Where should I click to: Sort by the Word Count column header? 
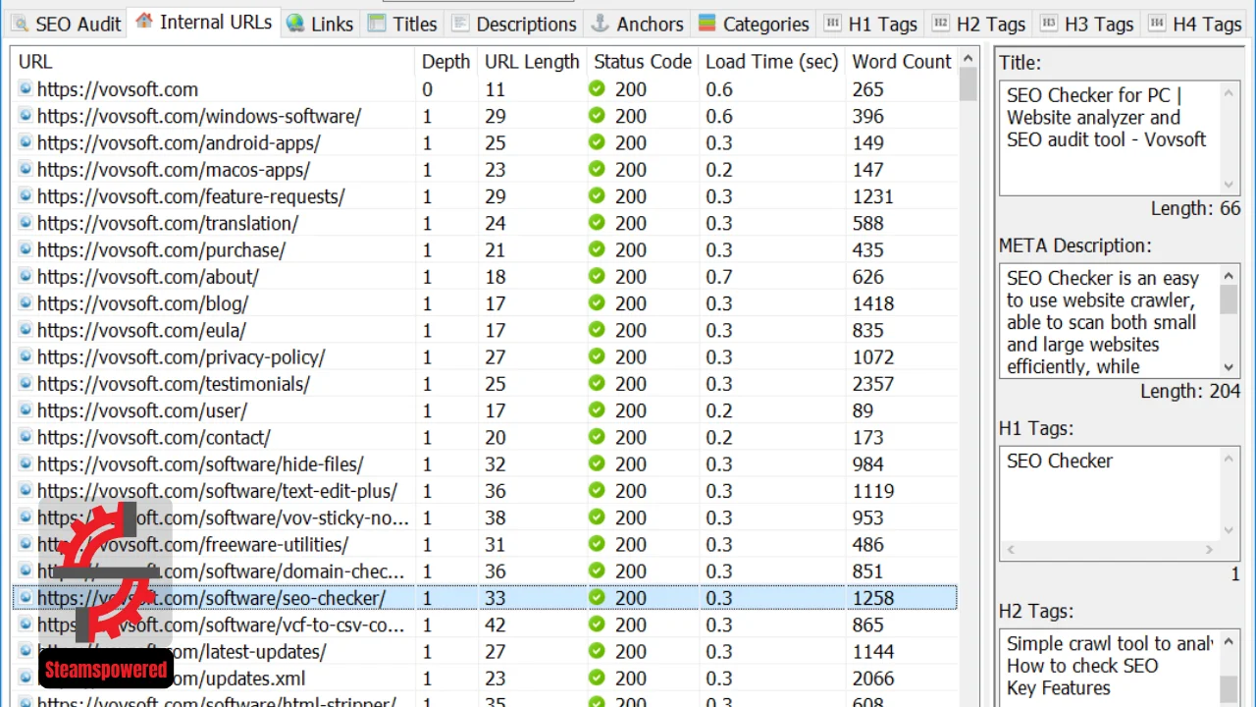(902, 61)
